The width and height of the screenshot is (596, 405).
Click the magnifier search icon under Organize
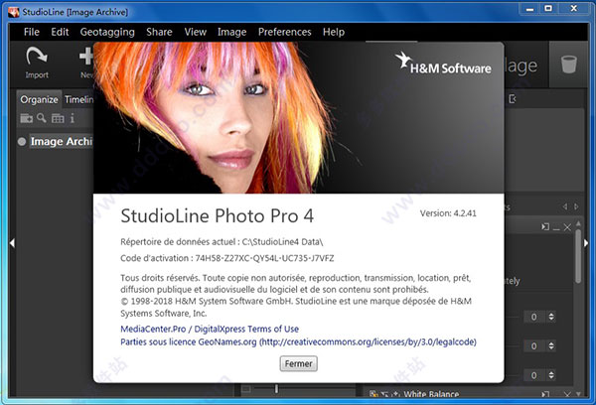pyautogui.click(x=42, y=118)
